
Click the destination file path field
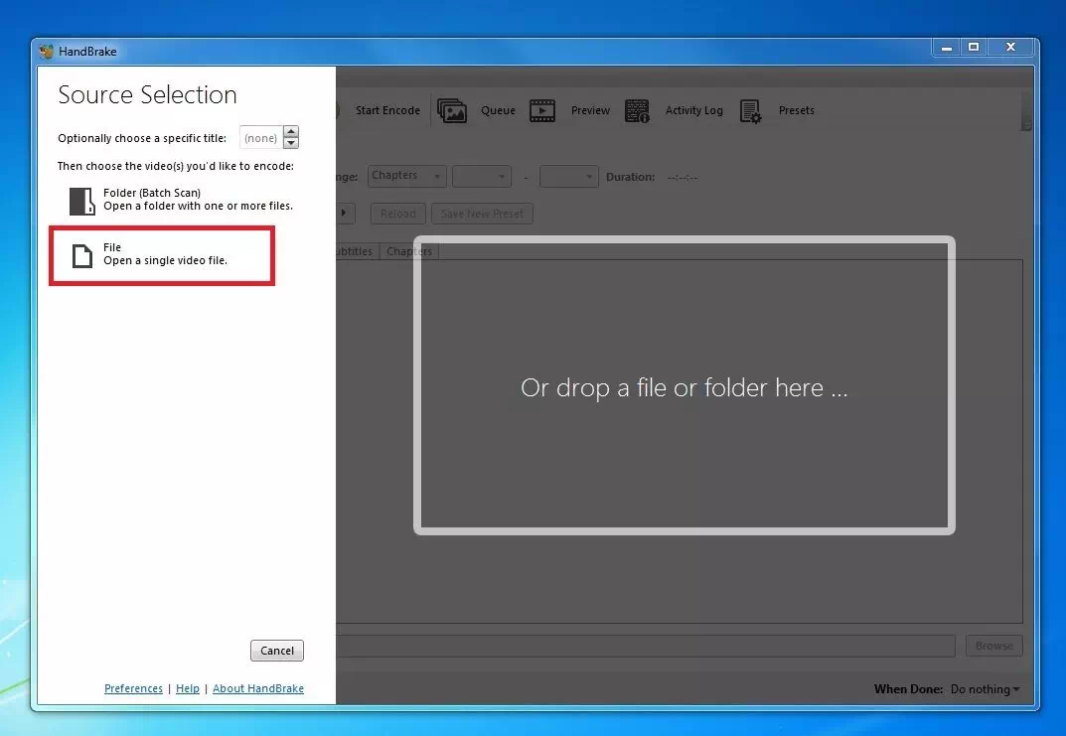[646, 646]
